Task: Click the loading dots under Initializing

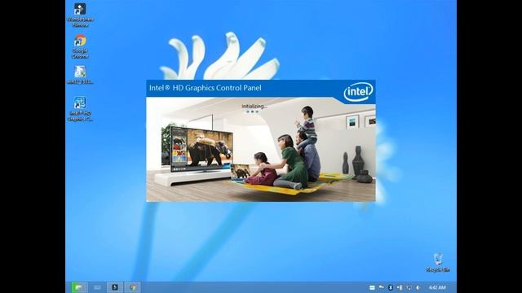Action: point(252,112)
